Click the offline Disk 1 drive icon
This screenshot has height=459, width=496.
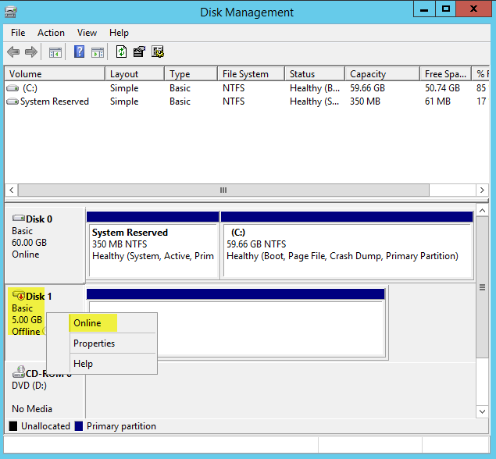click(x=18, y=295)
